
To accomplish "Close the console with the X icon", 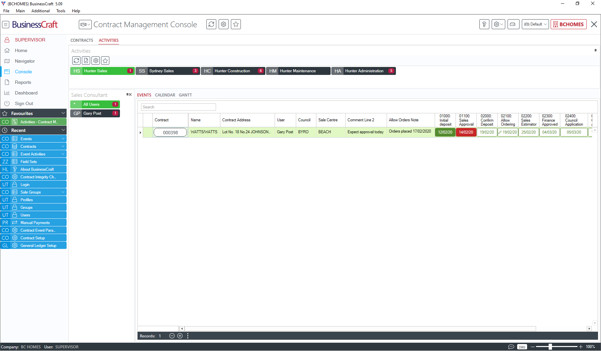I will [594, 24].
